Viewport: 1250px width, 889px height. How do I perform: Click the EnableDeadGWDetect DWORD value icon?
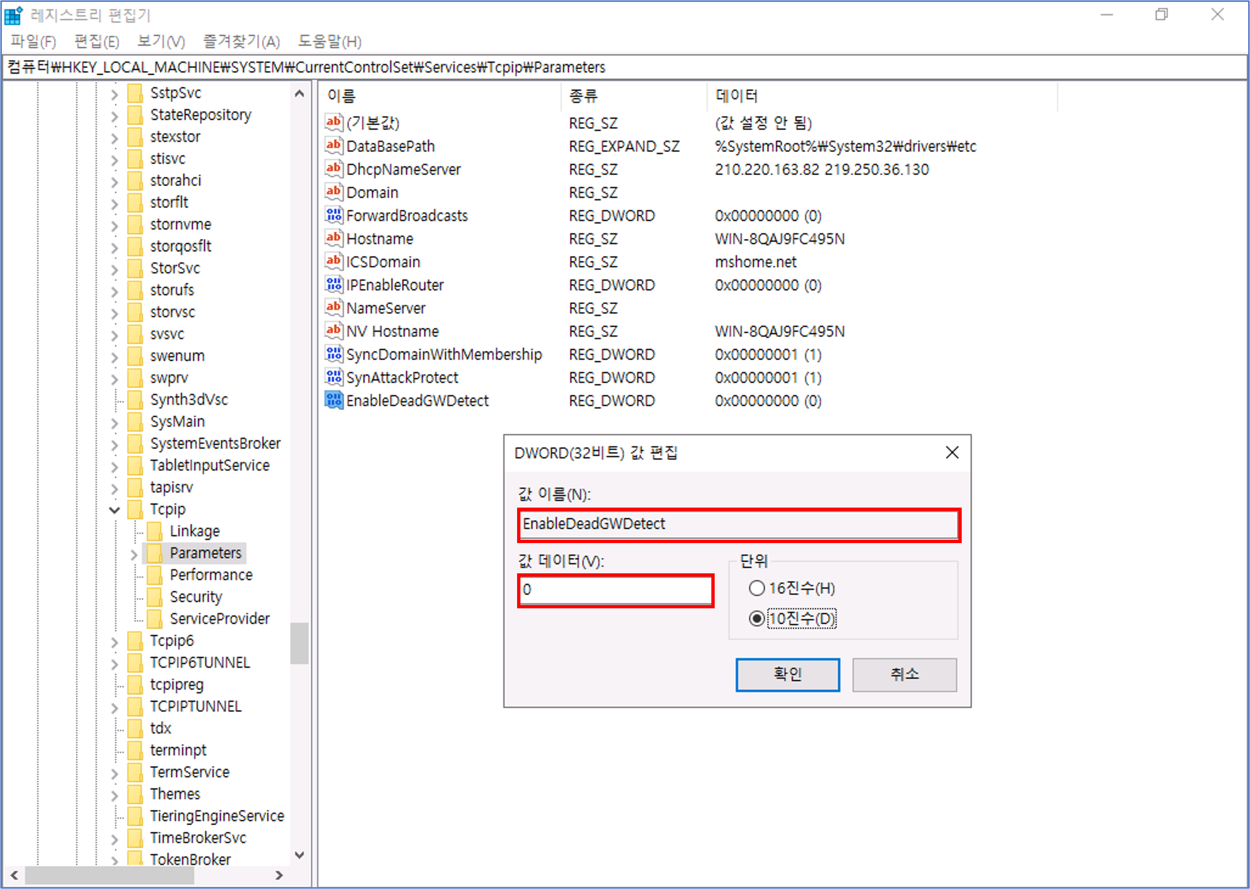click(333, 401)
